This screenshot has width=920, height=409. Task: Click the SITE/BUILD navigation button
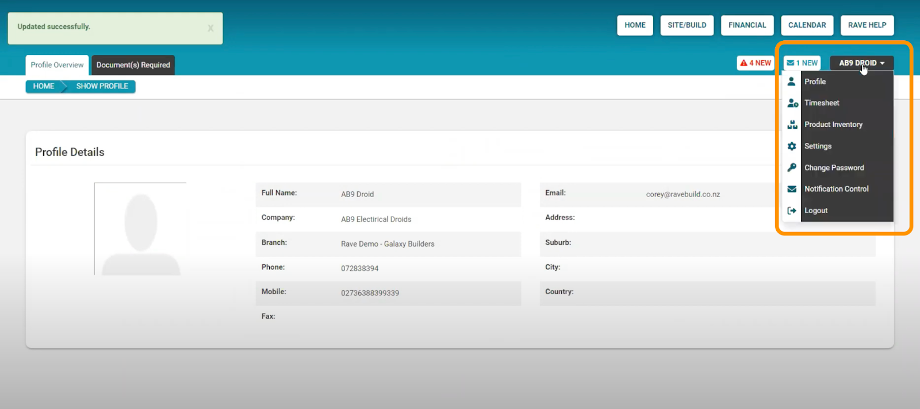coord(687,25)
